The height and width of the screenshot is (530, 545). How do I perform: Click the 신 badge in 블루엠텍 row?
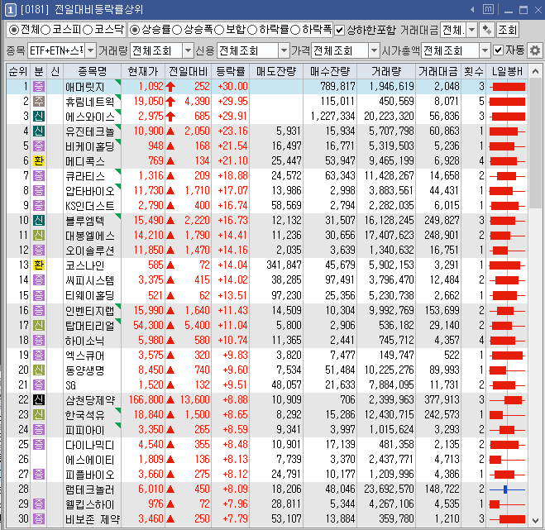39,220
